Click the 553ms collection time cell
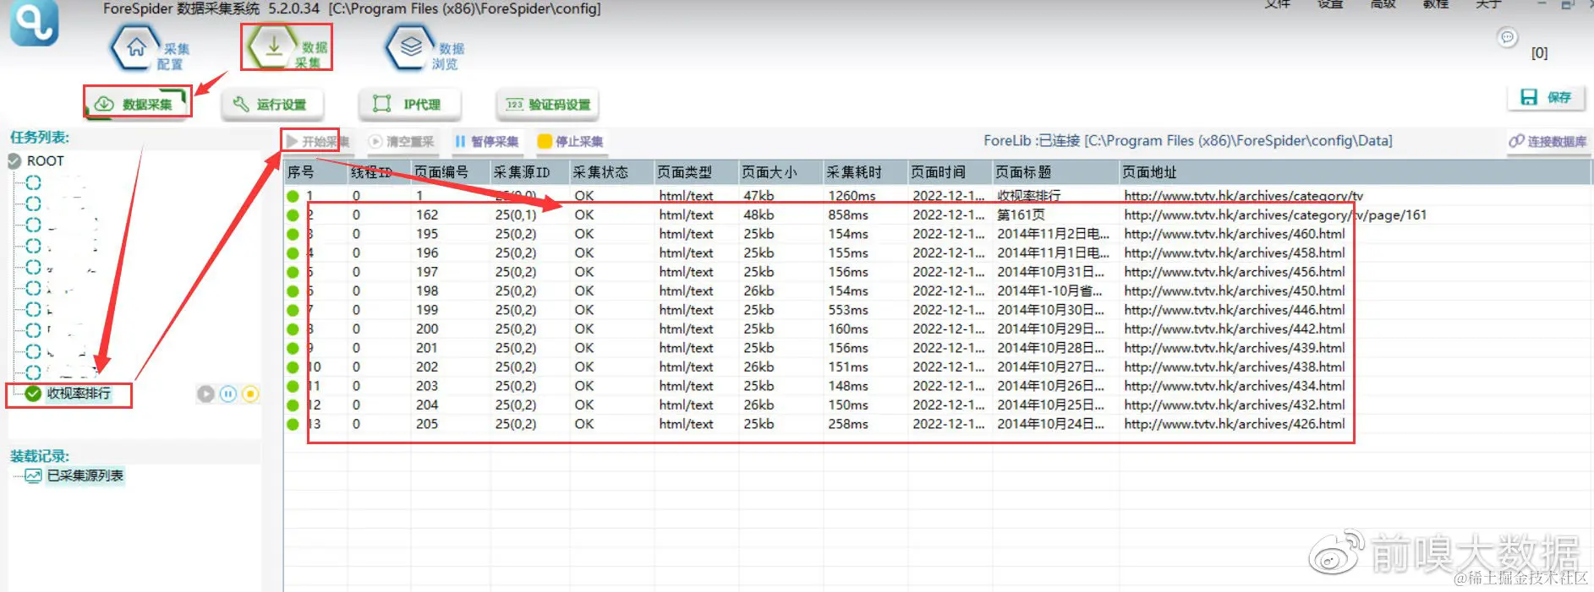This screenshot has height=592, width=1594. [x=848, y=310]
